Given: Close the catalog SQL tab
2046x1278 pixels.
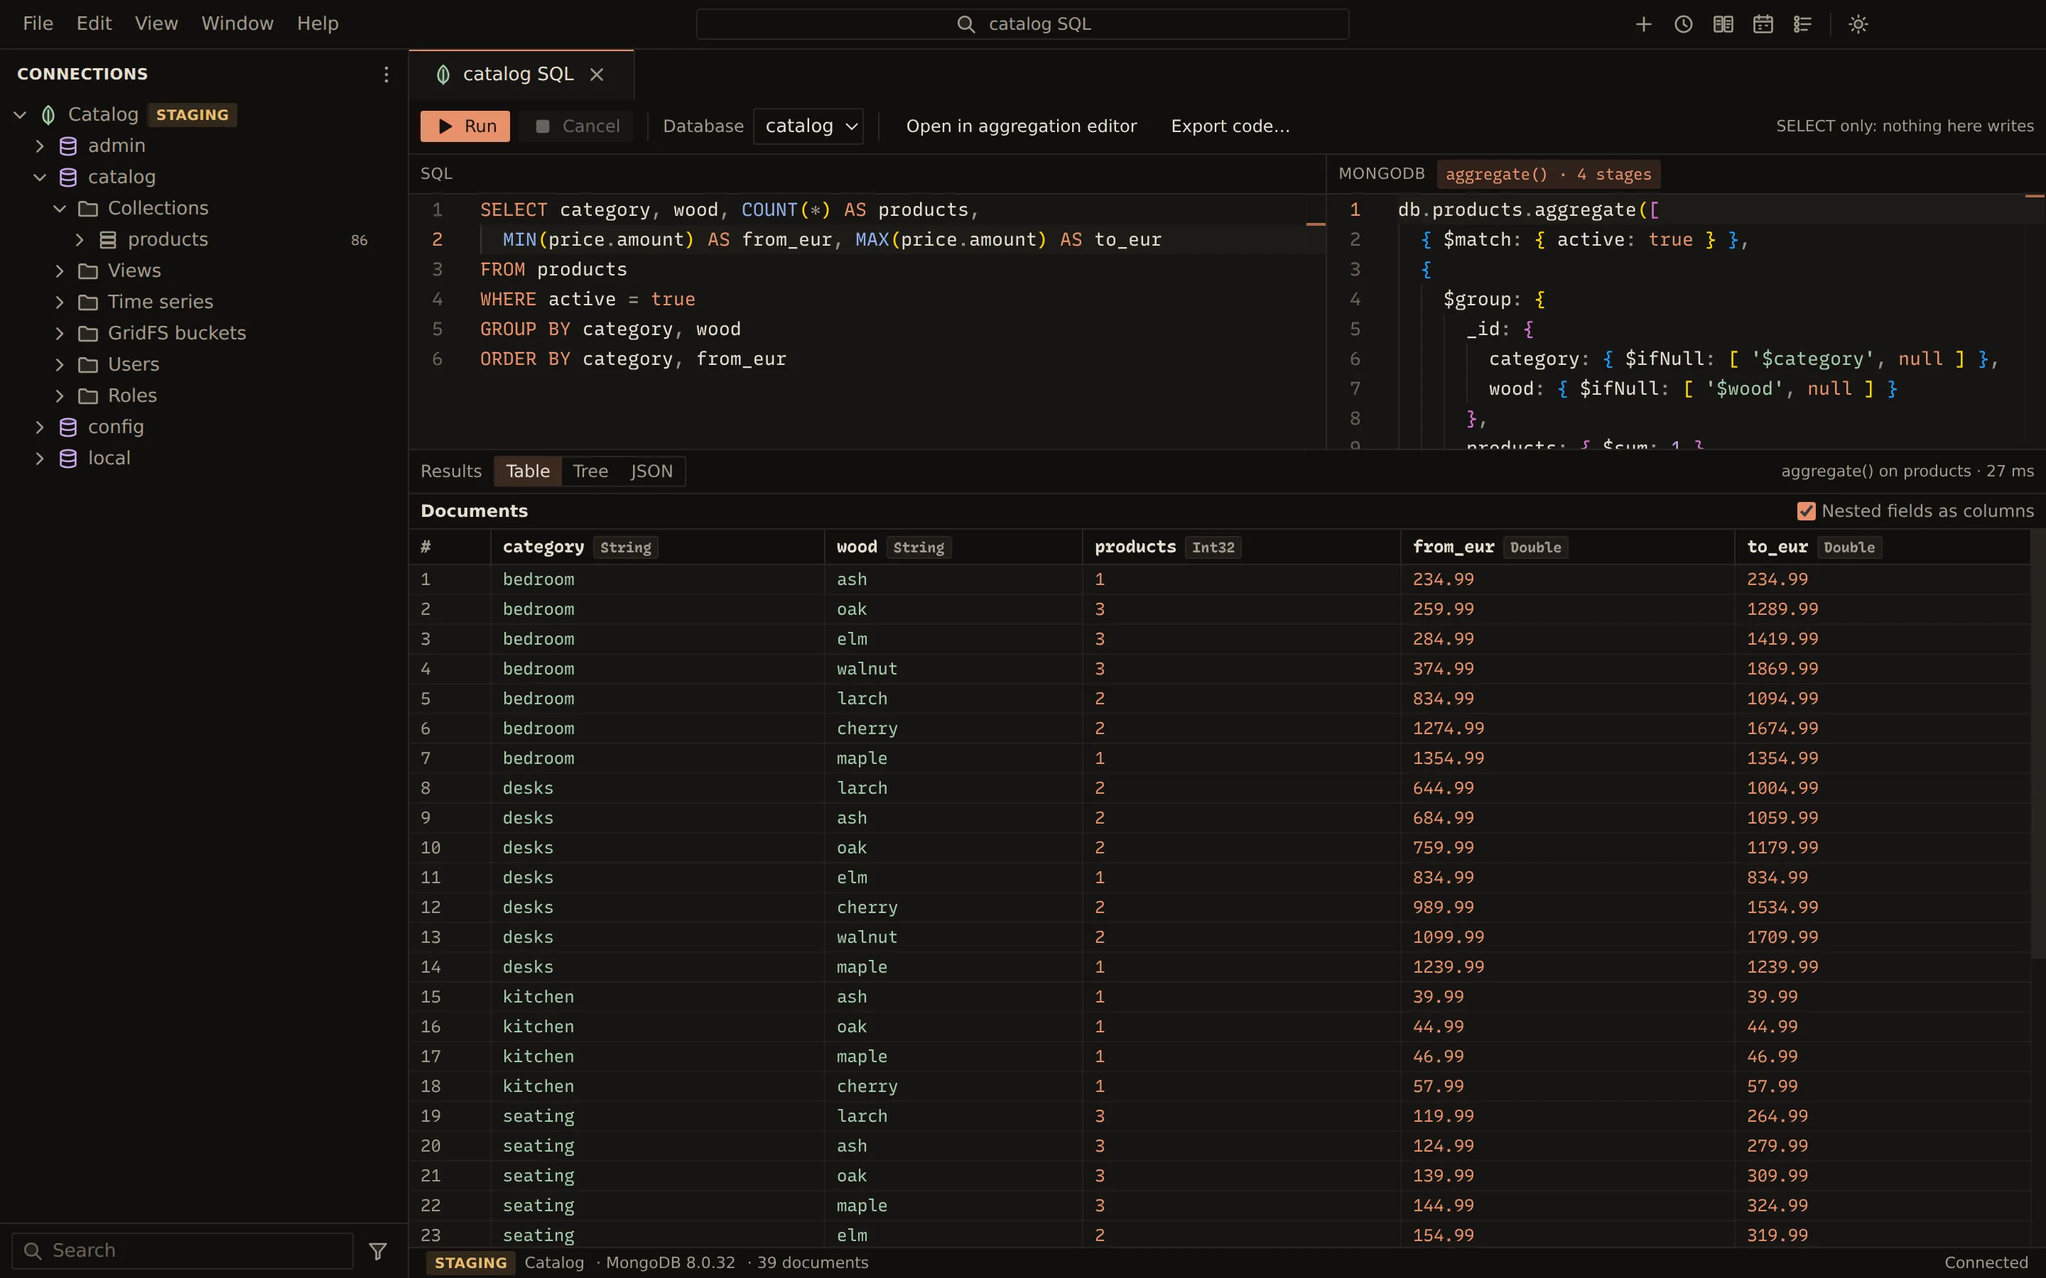Looking at the screenshot, I should [x=597, y=75].
